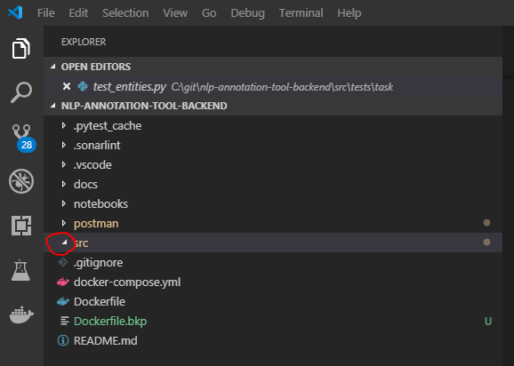Open the Search view icon
The height and width of the screenshot is (366, 514).
21,92
